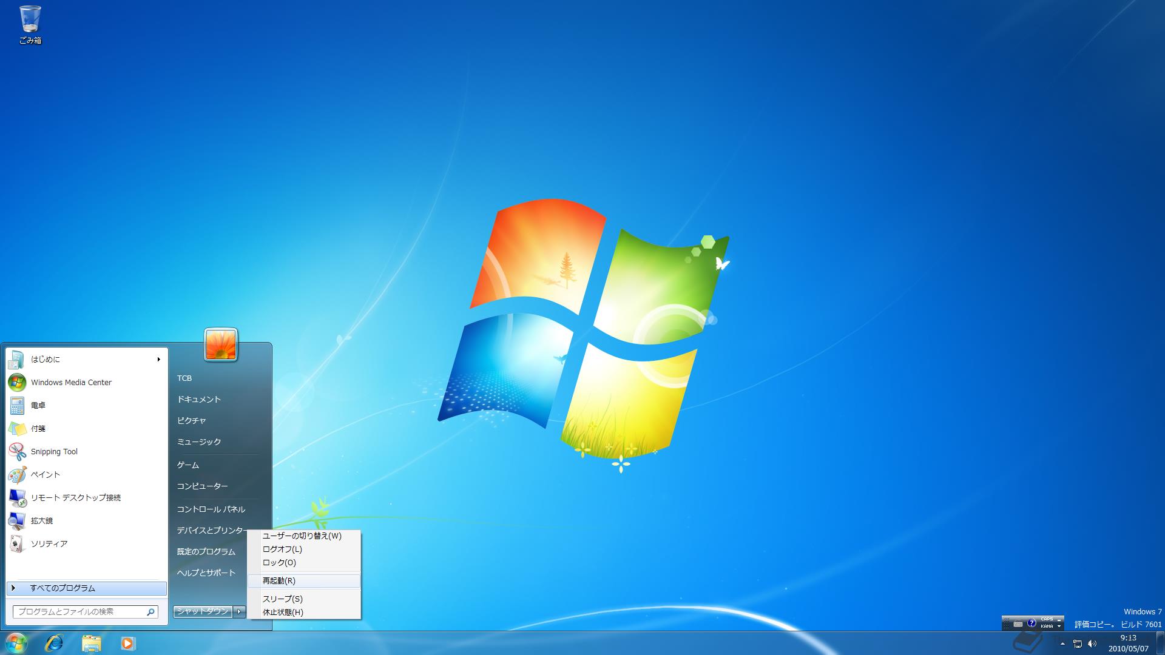Click the シャットダウン button
This screenshot has height=655, width=1165.
pos(203,611)
